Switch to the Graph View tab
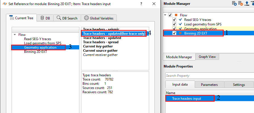 (x=207, y=57)
